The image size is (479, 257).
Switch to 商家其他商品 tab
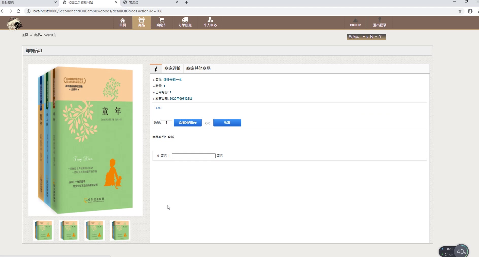[x=198, y=69]
